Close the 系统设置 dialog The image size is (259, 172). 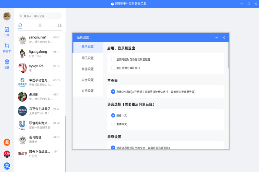224,37
